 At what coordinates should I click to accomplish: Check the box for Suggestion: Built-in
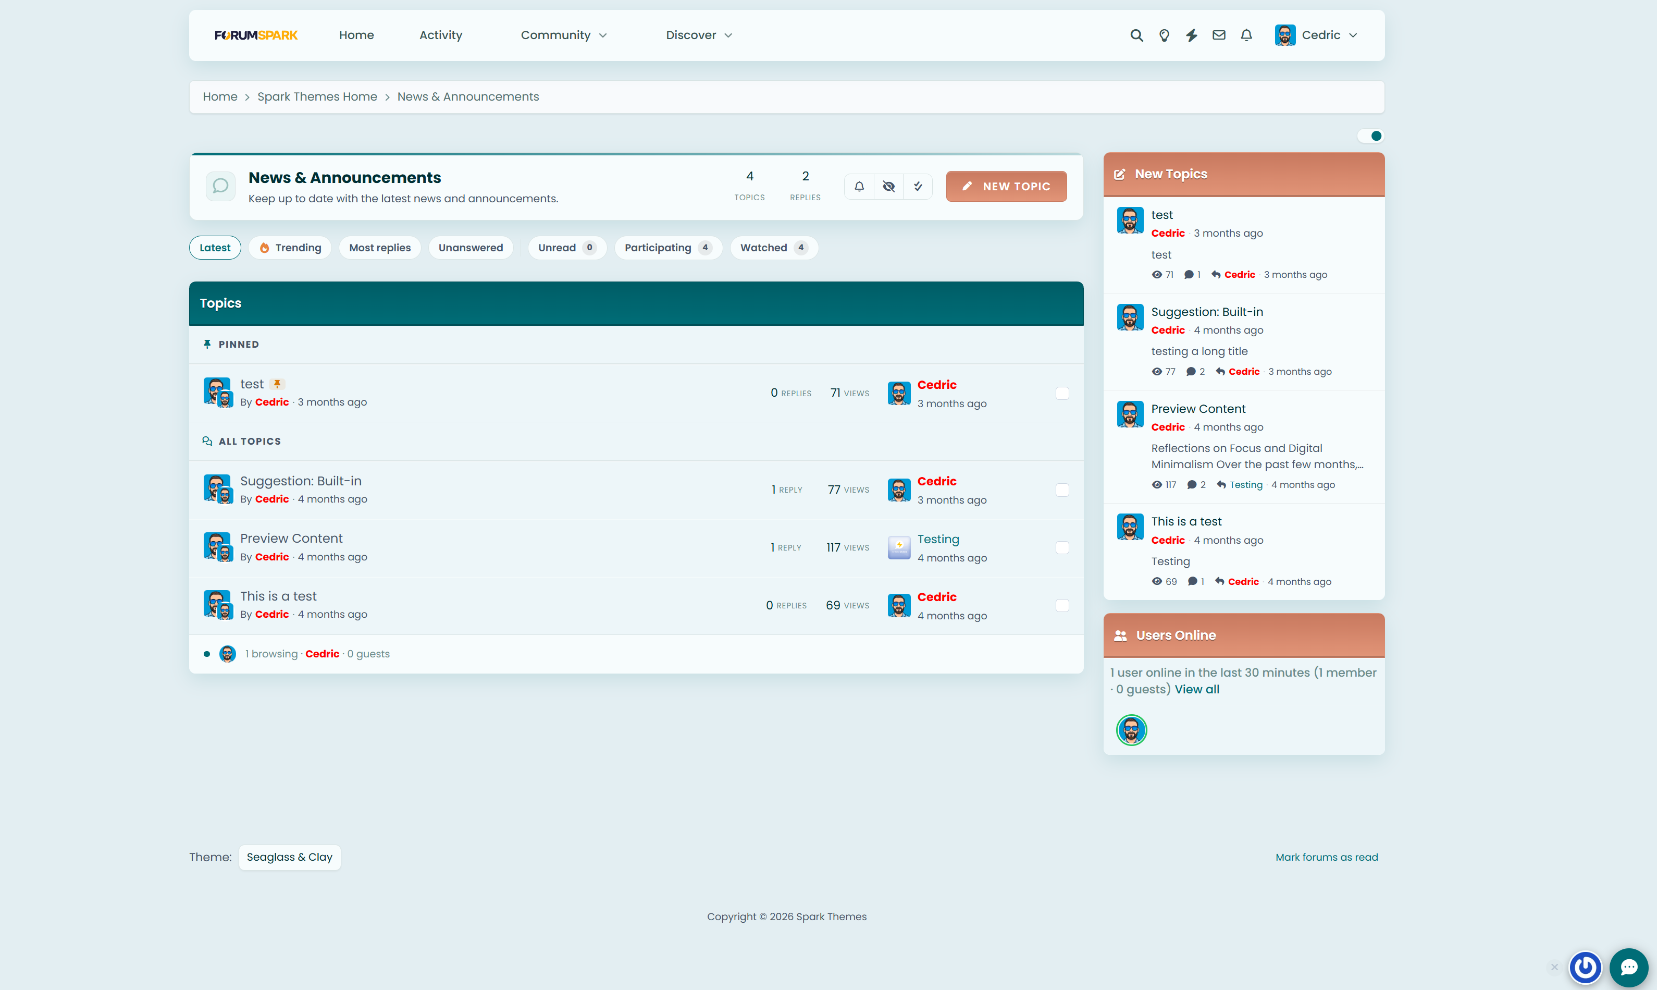(x=1062, y=491)
